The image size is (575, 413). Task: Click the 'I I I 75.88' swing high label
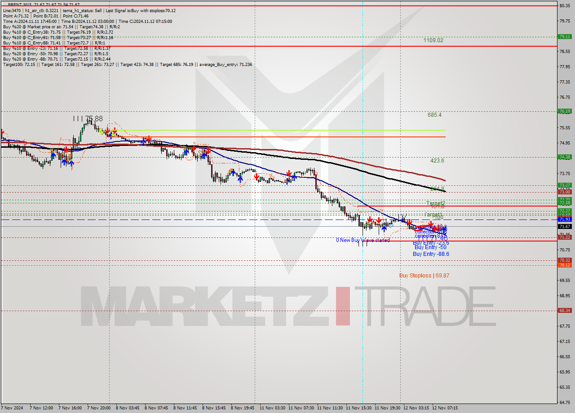(88, 119)
